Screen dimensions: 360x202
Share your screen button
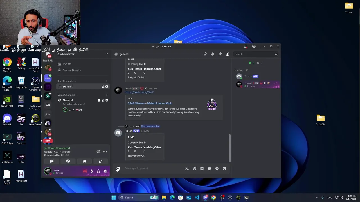coord(68,161)
